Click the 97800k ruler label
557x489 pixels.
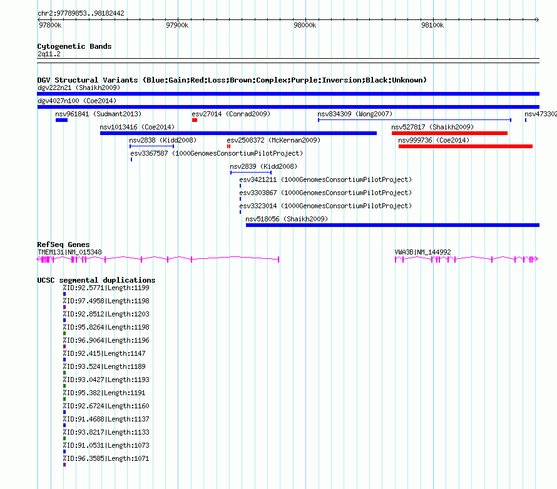pos(50,25)
